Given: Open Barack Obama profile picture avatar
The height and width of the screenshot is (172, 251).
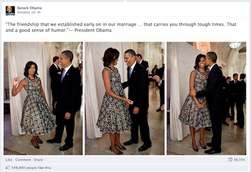Looking at the screenshot, I should [10, 10].
